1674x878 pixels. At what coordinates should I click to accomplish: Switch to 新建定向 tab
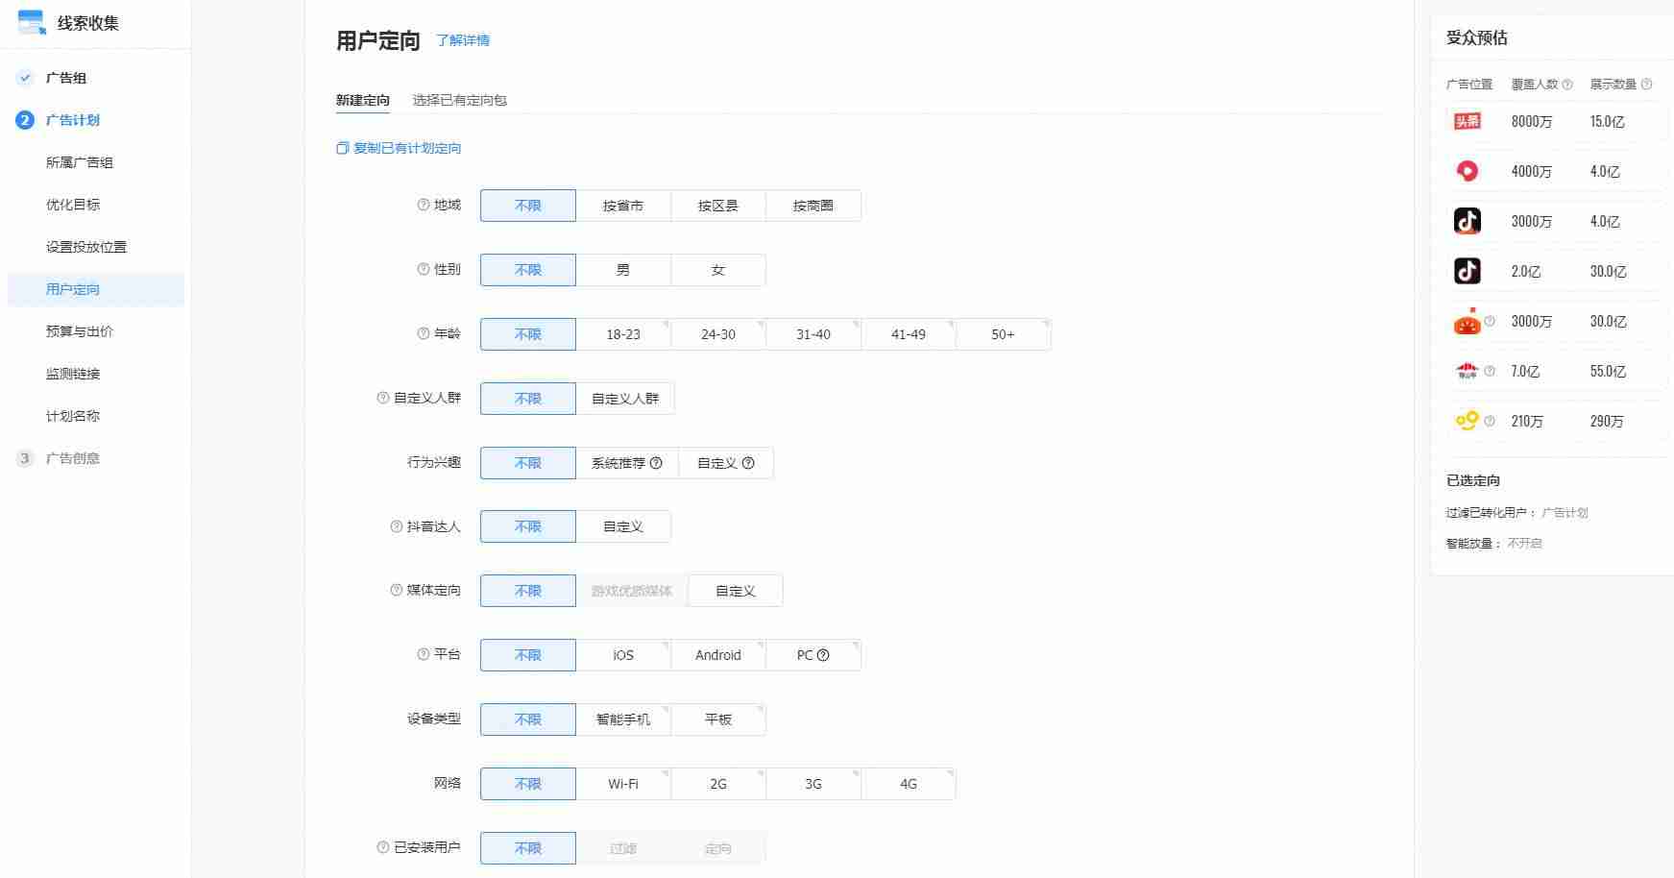363,100
